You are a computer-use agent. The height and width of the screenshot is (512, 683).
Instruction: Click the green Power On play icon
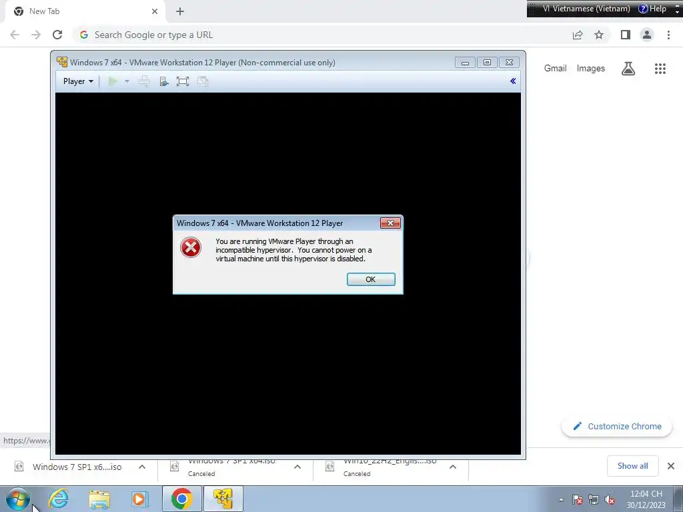[112, 81]
